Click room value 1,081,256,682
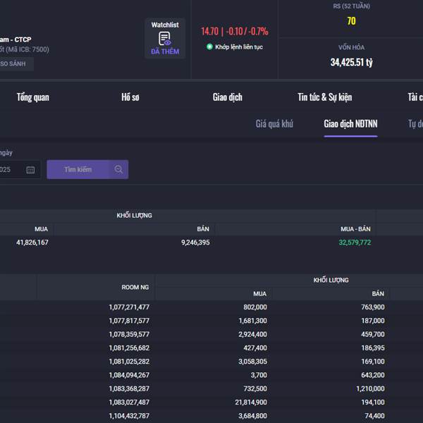This screenshot has height=423, width=423. pyautogui.click(x=129, y=348)
